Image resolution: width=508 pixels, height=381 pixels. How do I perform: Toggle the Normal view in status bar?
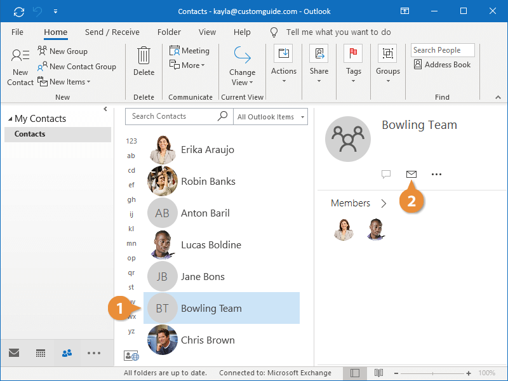tap(355, 373)
